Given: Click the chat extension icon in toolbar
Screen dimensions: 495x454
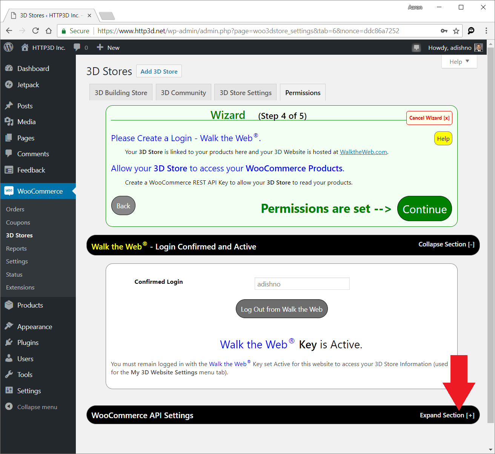Looking at the screenshot, I should pos(471,31).
